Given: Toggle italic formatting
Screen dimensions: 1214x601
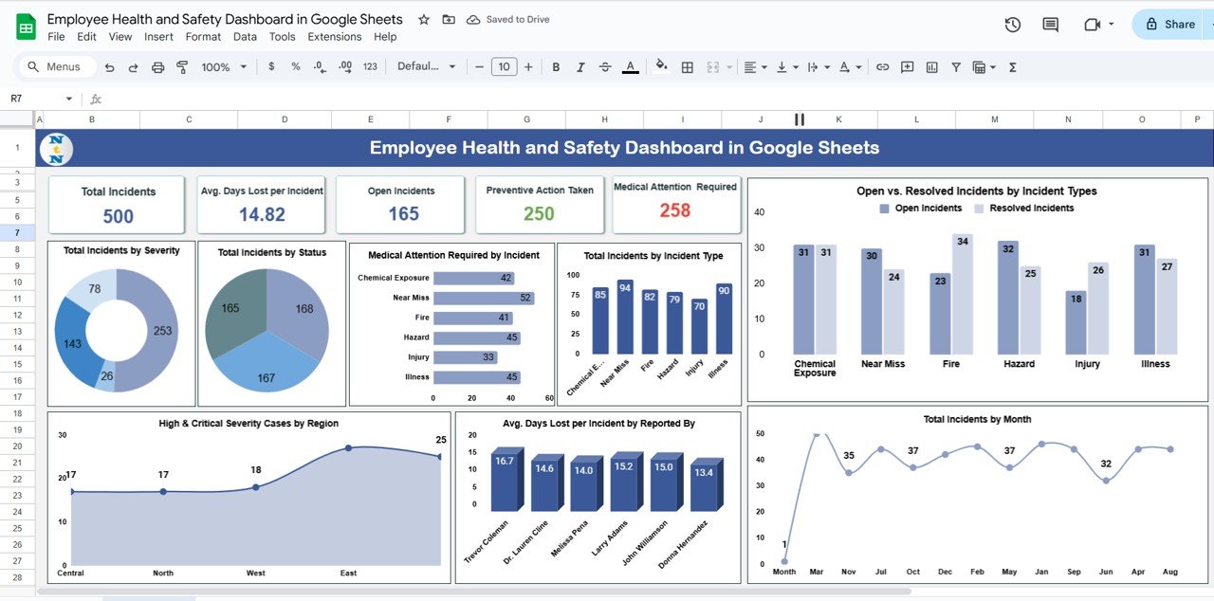Looking at the screenshot, I should click(x=580, y=67).
